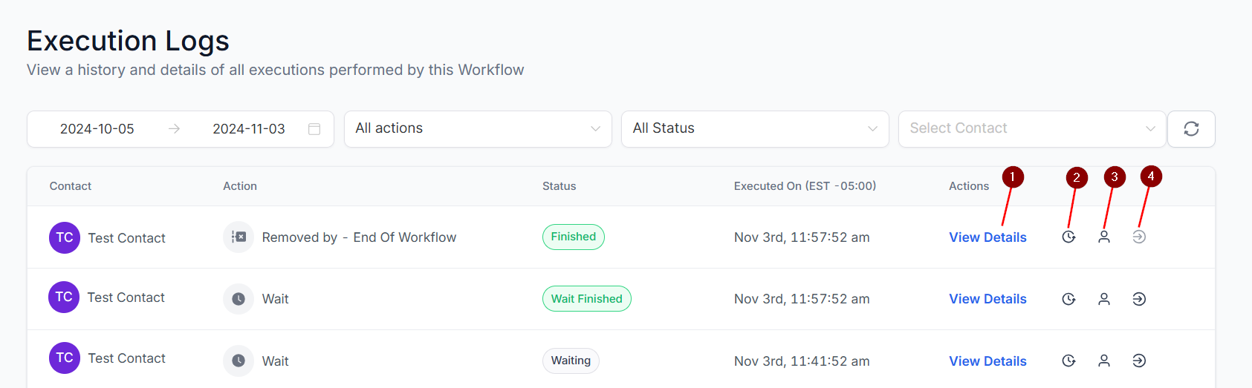Click the start date 2024-10-05 field
This screenshot has width=1252, height=388.
[97, 129]
